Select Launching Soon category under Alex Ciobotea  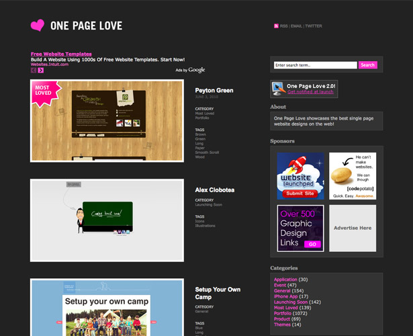pos(209,204)
